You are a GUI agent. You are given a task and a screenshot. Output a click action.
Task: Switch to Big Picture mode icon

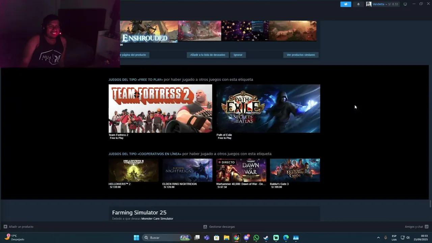point(405,4)
